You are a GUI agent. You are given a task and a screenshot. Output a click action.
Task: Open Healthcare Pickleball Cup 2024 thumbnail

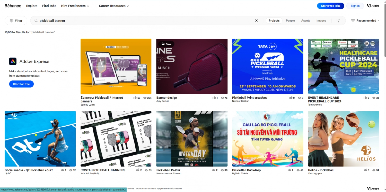coord(344,66)
